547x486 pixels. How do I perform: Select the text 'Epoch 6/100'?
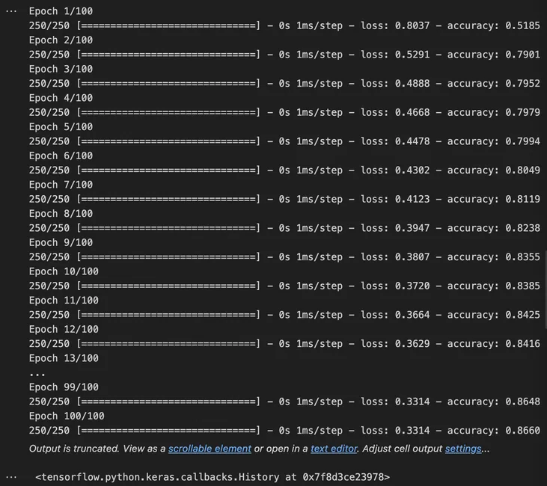pyautogui.click(x=61, y=156)
